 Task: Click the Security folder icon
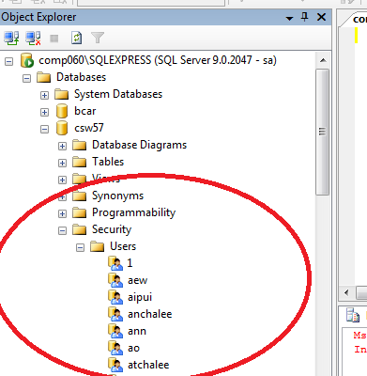click(x=79, y=229)
